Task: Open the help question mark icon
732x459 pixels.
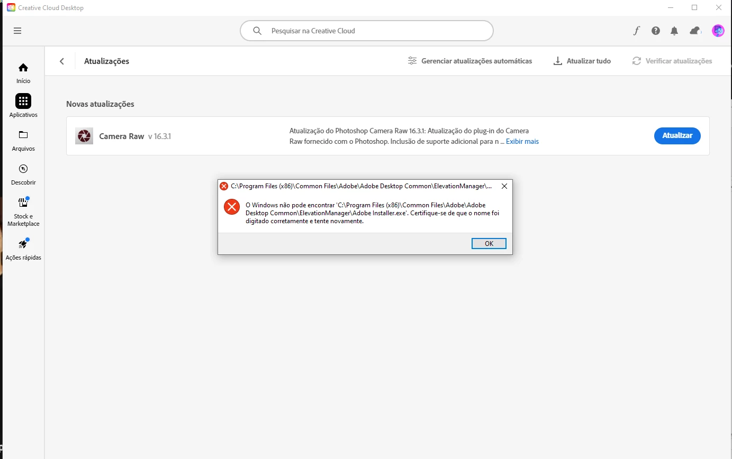Action: pyautogui.click(x=656, y=31)
